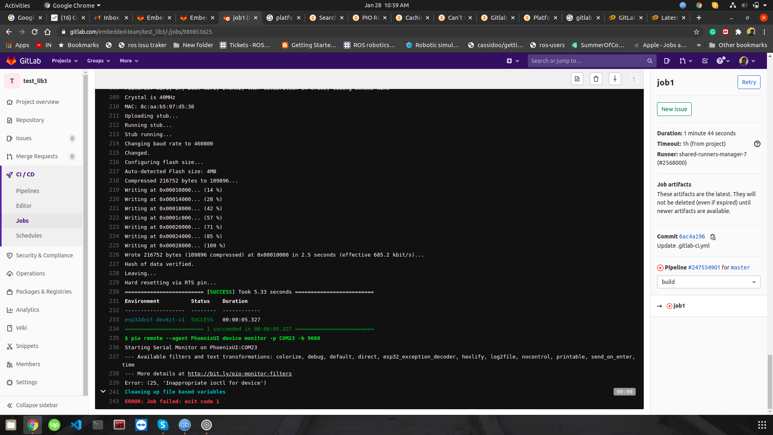The width and height of the screenshot is (773, 435).
Task: Click the GitLab fox logo
Action: point(11,61)
